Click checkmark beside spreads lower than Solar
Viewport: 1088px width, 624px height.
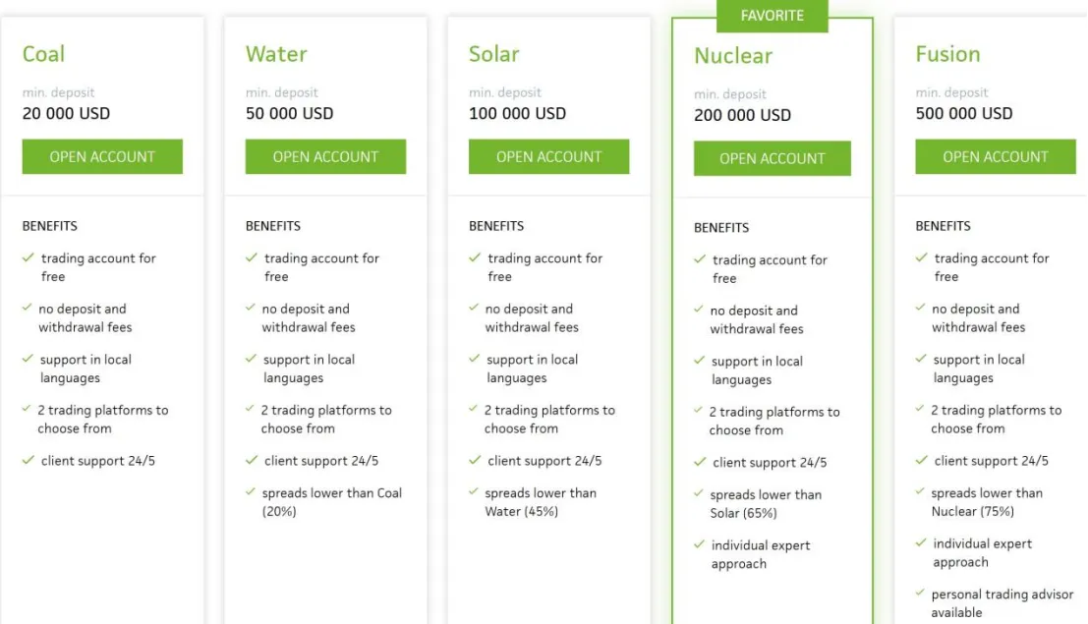(699, 493)
